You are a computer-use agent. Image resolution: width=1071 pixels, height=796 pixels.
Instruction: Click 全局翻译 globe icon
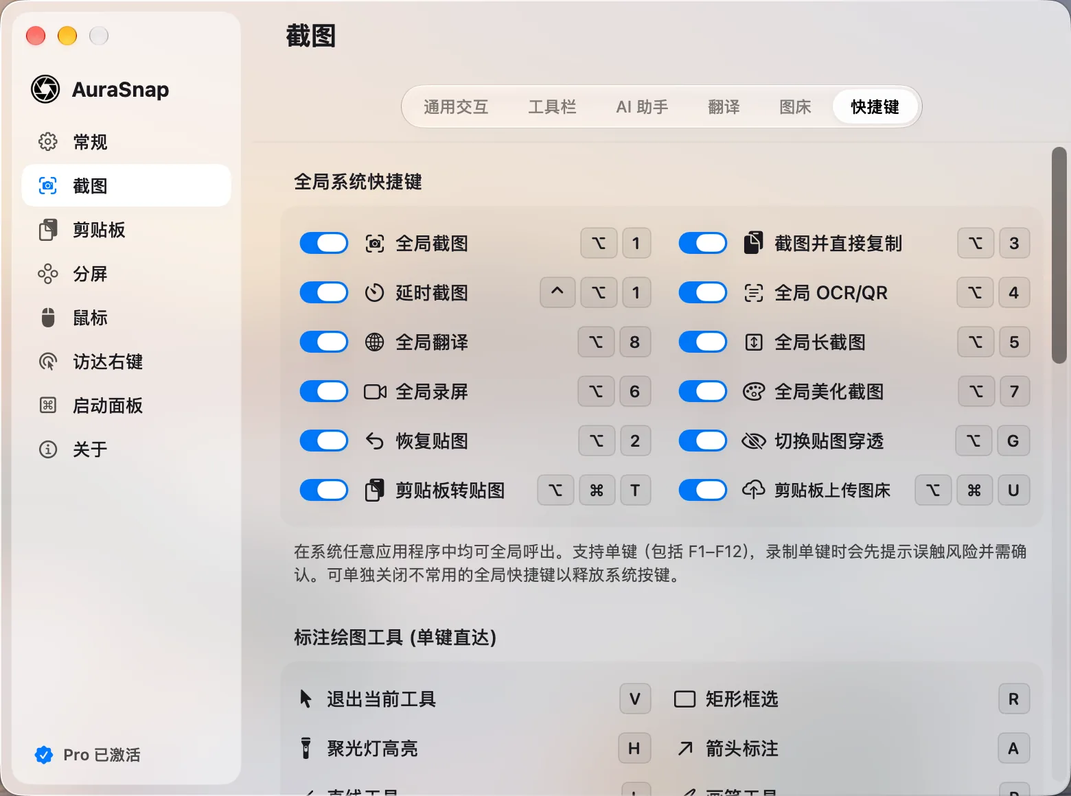click(x=375, y=342)
